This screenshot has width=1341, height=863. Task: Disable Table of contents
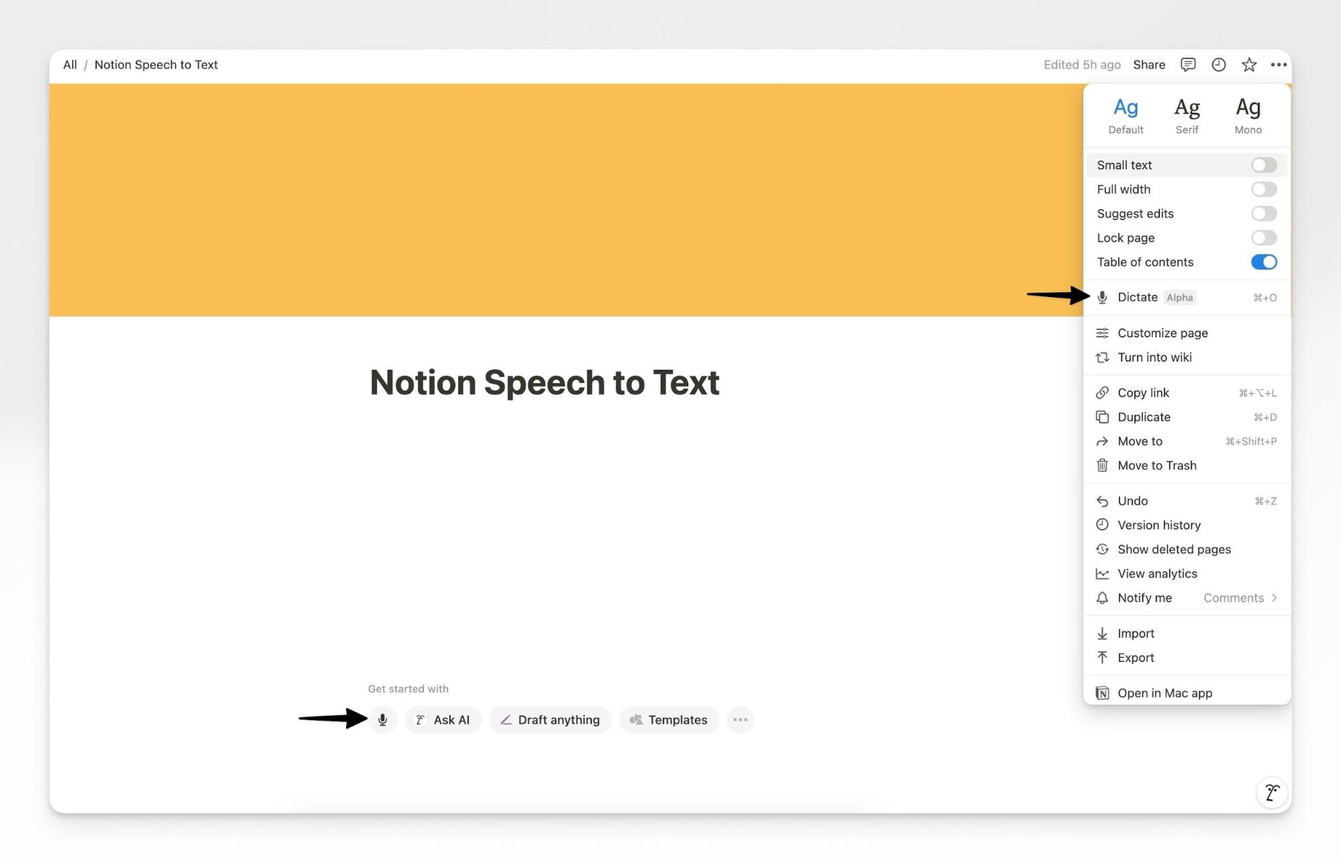(1263, 262)
